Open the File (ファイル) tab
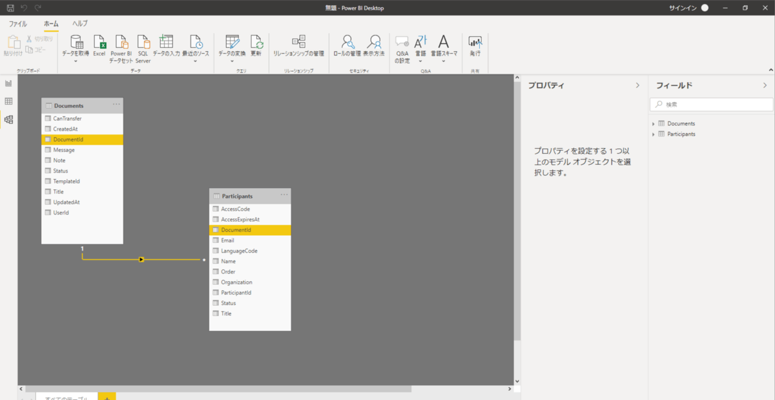Screen dimensions: 775x400 [x=17, y=24]
